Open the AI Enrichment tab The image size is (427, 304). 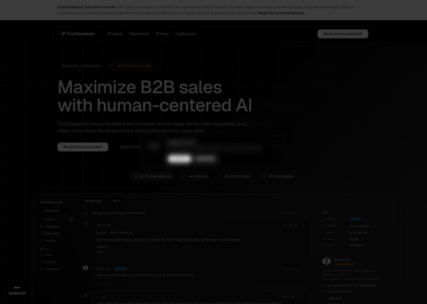234,176
